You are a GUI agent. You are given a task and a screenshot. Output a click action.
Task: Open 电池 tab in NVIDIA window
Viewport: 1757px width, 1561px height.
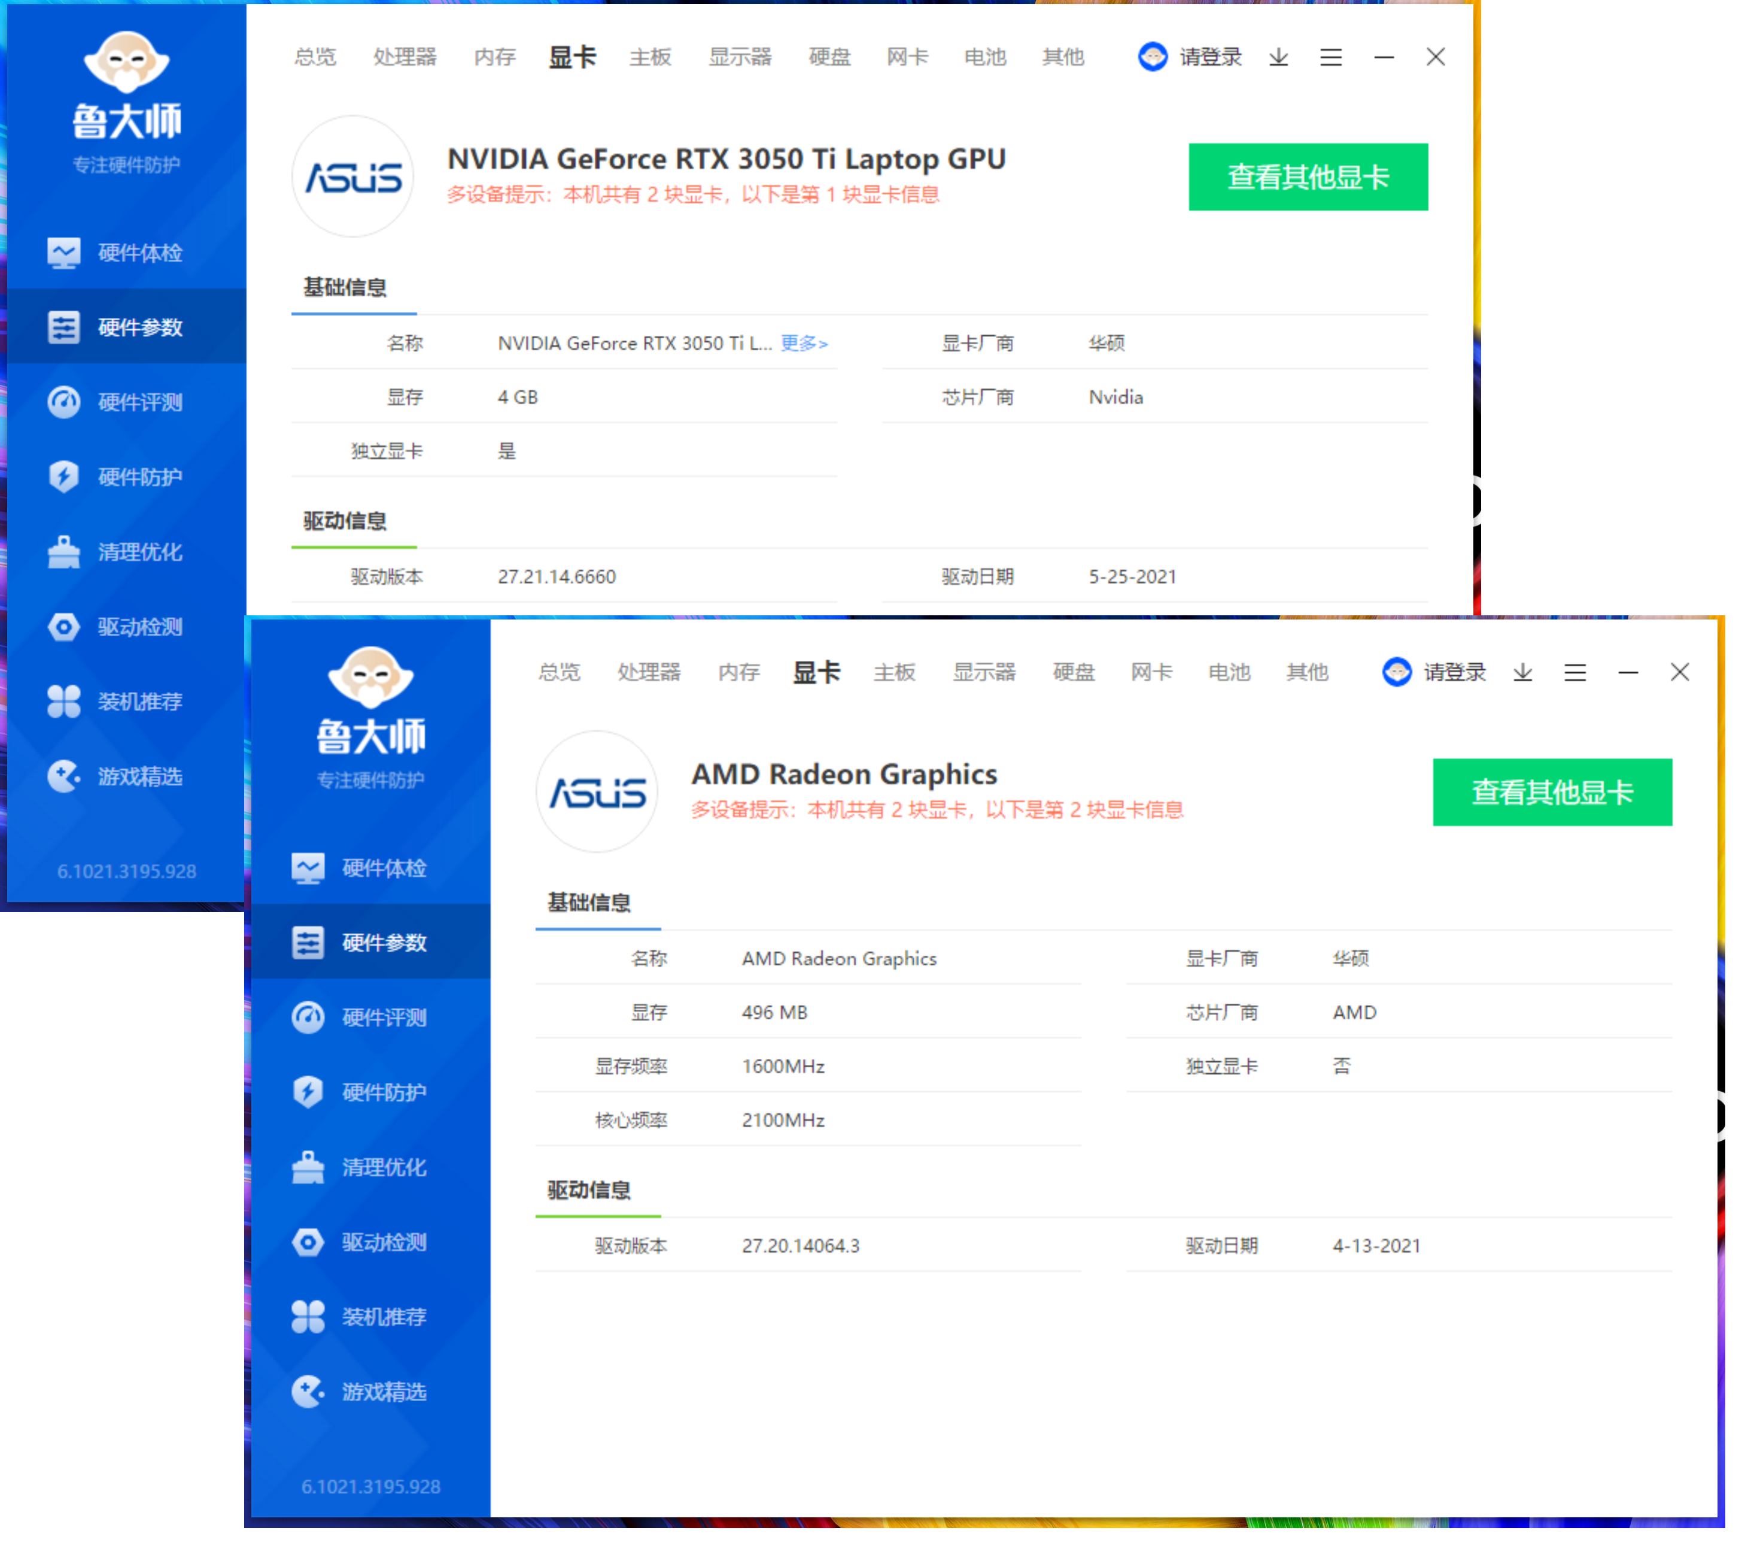click(986, 57)
